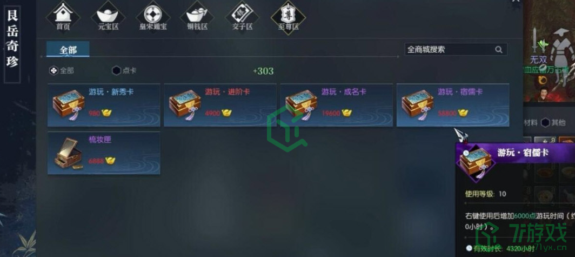Toggle the 其他 filter on right panel
The width and height of the screenshot is (575, 257).
click(545, 123)
